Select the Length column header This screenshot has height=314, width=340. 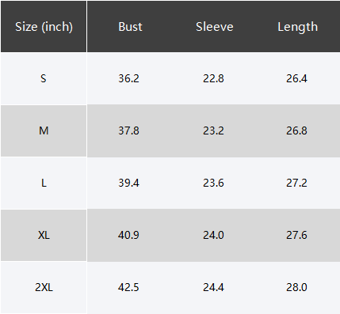[x=298, y=27]
